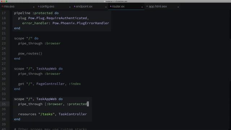This screenshot has width=231, height=130.
Task: Click the green maximize window button
Action: pos(6,1)
